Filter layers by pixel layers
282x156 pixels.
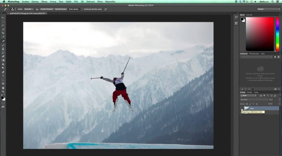pos(261,96)
